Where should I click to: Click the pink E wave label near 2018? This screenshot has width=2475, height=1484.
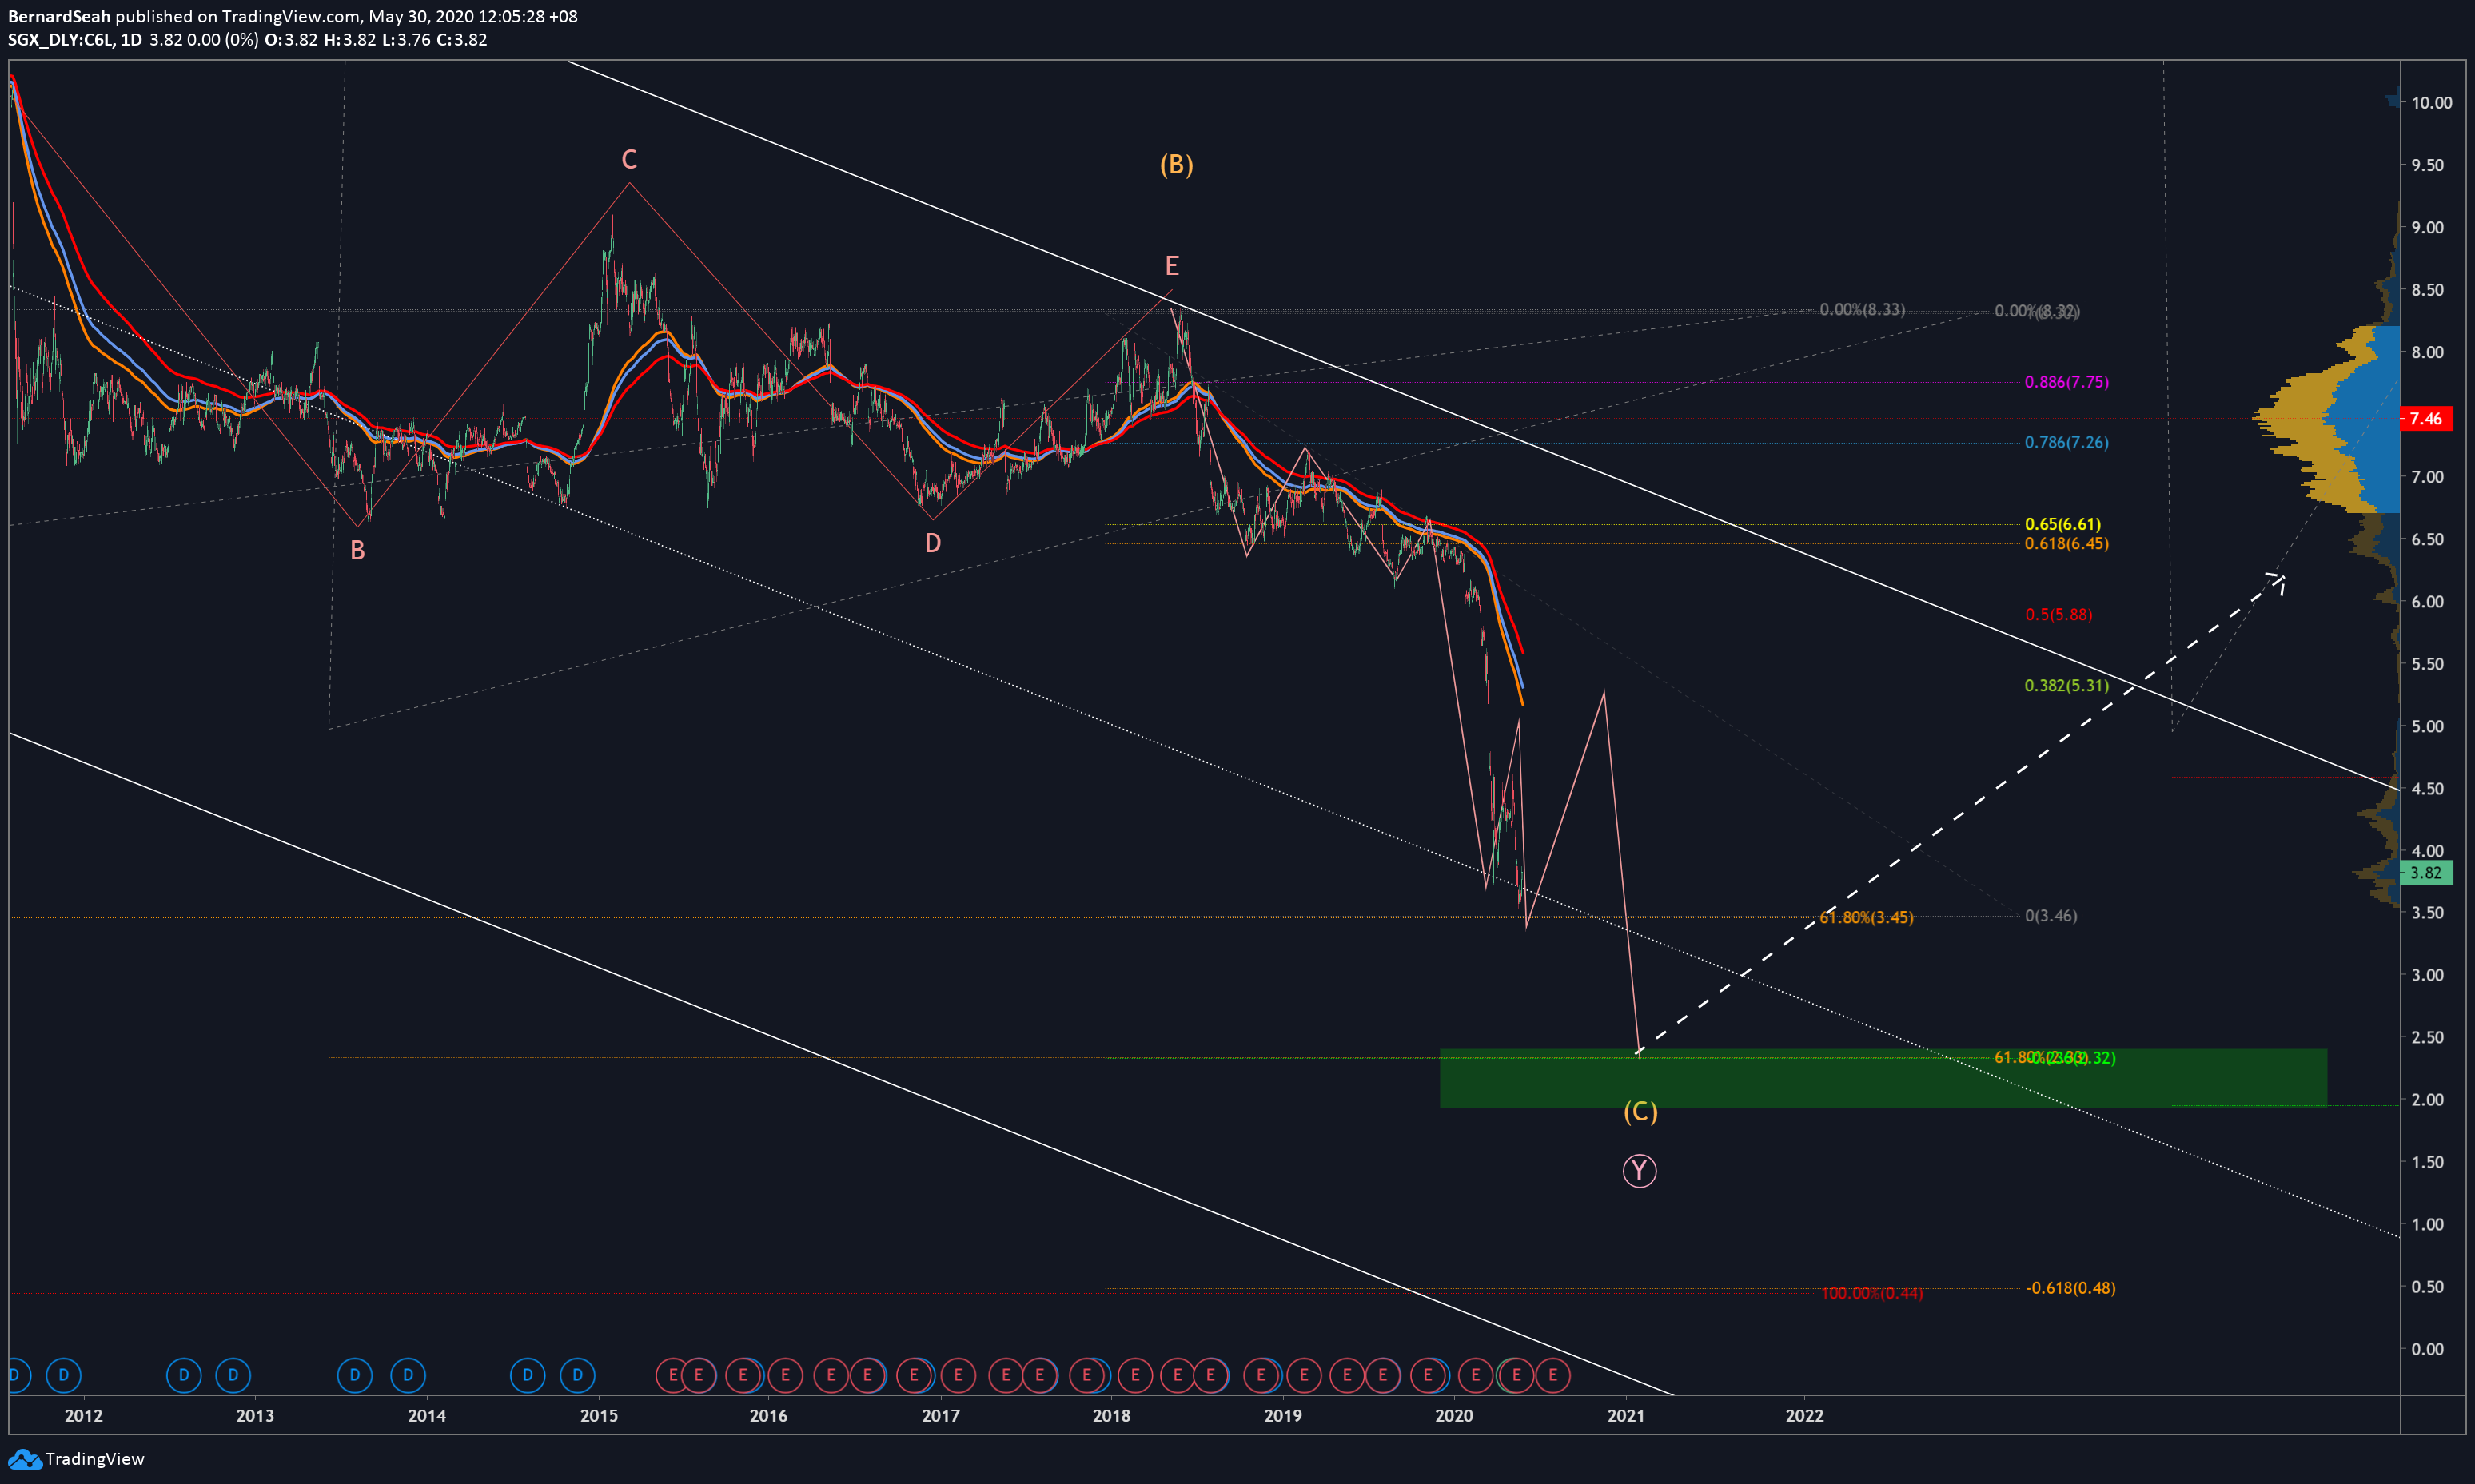[1173, 265]
